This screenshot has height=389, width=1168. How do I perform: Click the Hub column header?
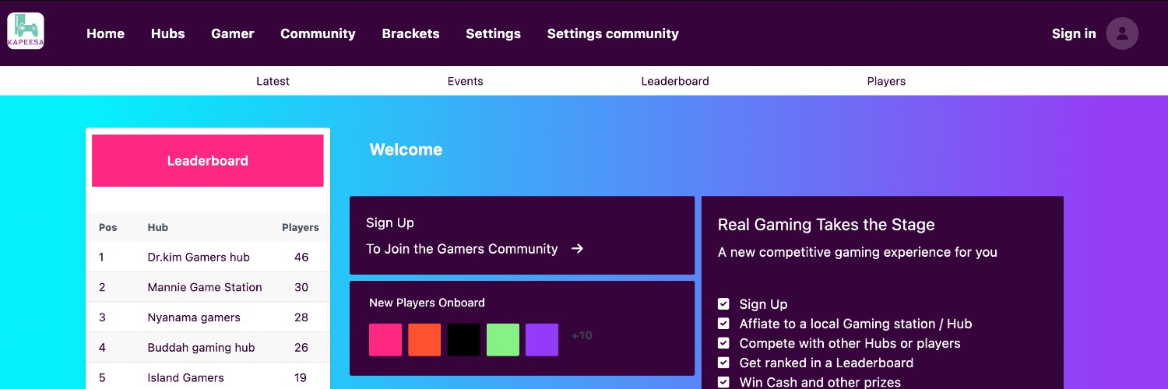pos(158,227)
